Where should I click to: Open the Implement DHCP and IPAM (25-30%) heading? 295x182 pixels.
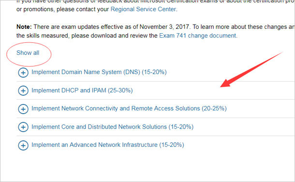click(x=82, y=91)
